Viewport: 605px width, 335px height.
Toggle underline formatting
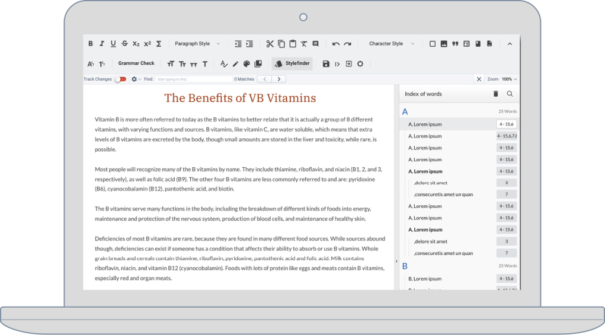click(x=113, y=44)
